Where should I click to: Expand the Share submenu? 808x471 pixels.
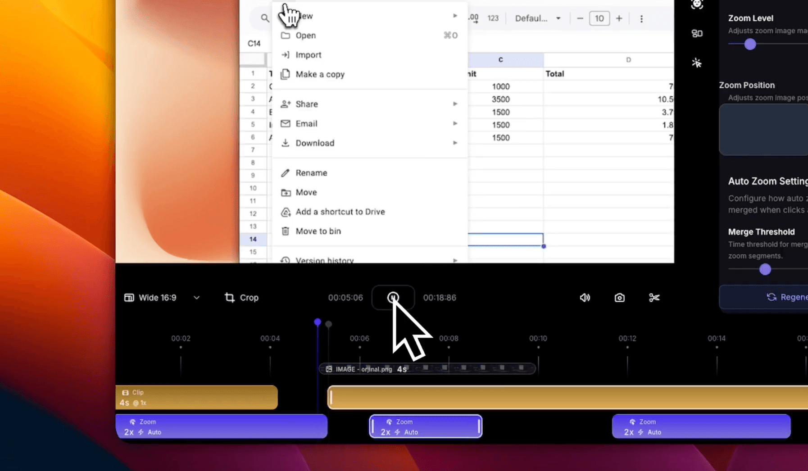pos(456,104)
